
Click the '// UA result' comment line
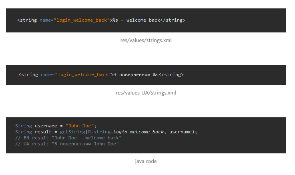pos(67,144)
